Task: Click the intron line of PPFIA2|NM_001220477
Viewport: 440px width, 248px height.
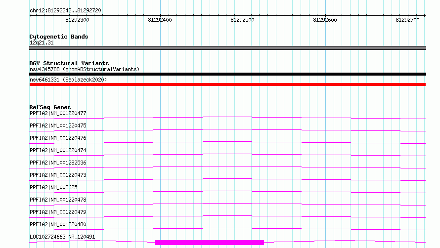Action: click(x=227, y=117)
